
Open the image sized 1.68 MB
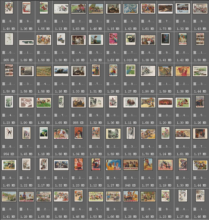pos(148,102)
